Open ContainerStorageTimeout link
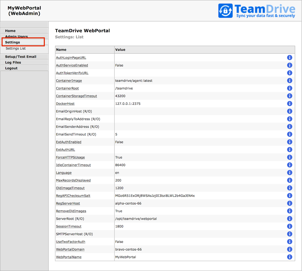302x271 pixels. pos(76,96)
